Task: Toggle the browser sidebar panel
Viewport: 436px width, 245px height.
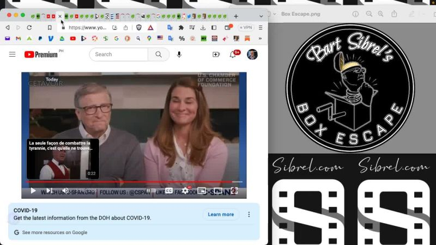Action: coord(214,27)
